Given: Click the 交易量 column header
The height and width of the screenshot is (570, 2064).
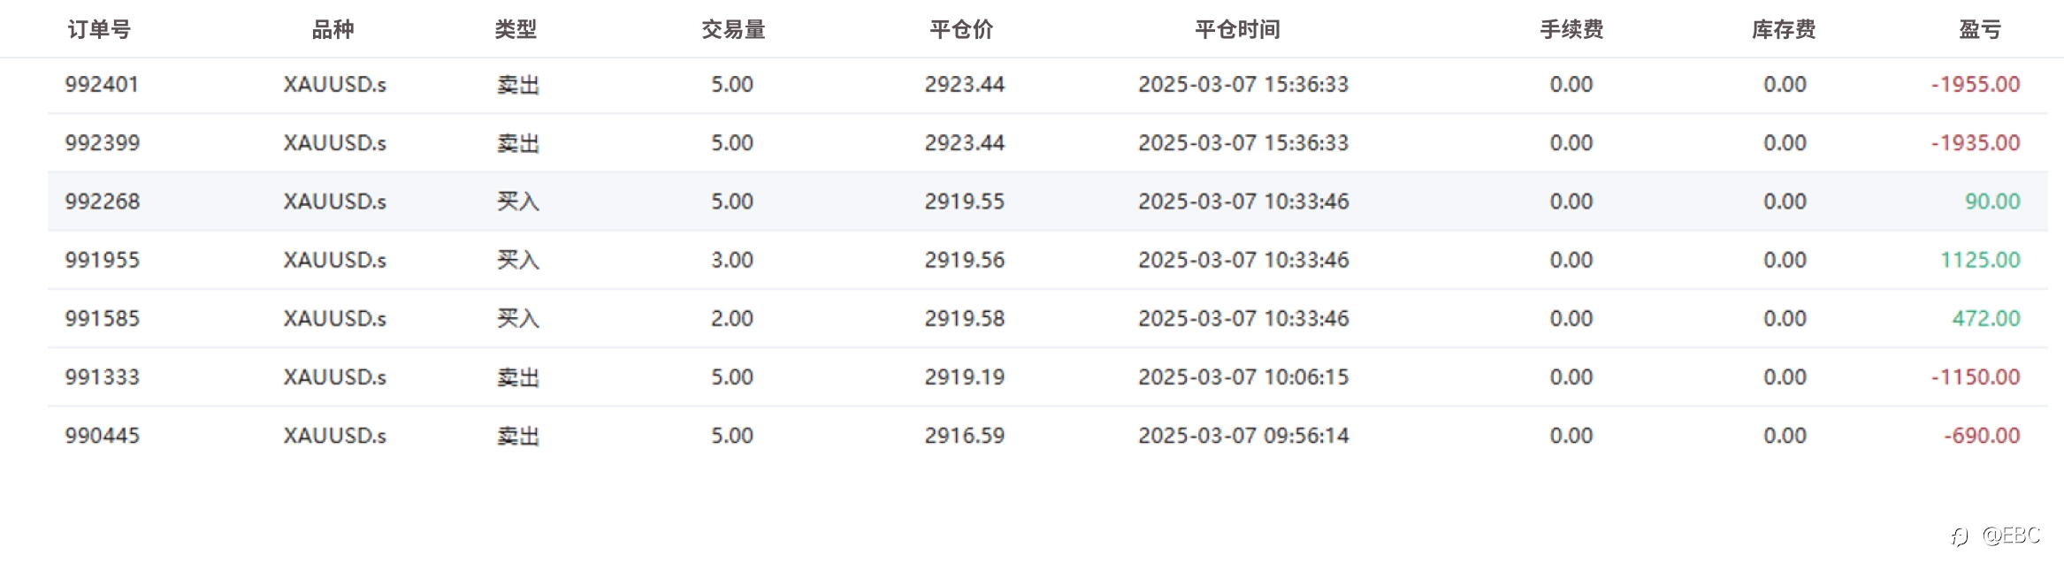Looking at the screenshot, I should point(733,30).
